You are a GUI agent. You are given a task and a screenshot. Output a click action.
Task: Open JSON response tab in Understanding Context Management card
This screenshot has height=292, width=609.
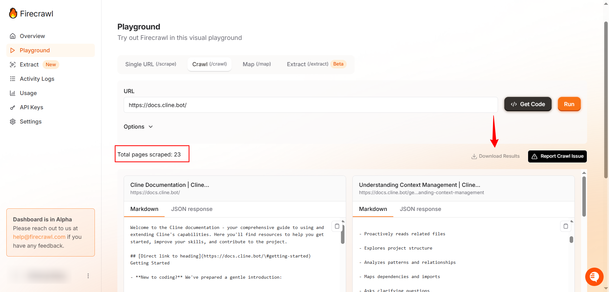click(420, 209)
